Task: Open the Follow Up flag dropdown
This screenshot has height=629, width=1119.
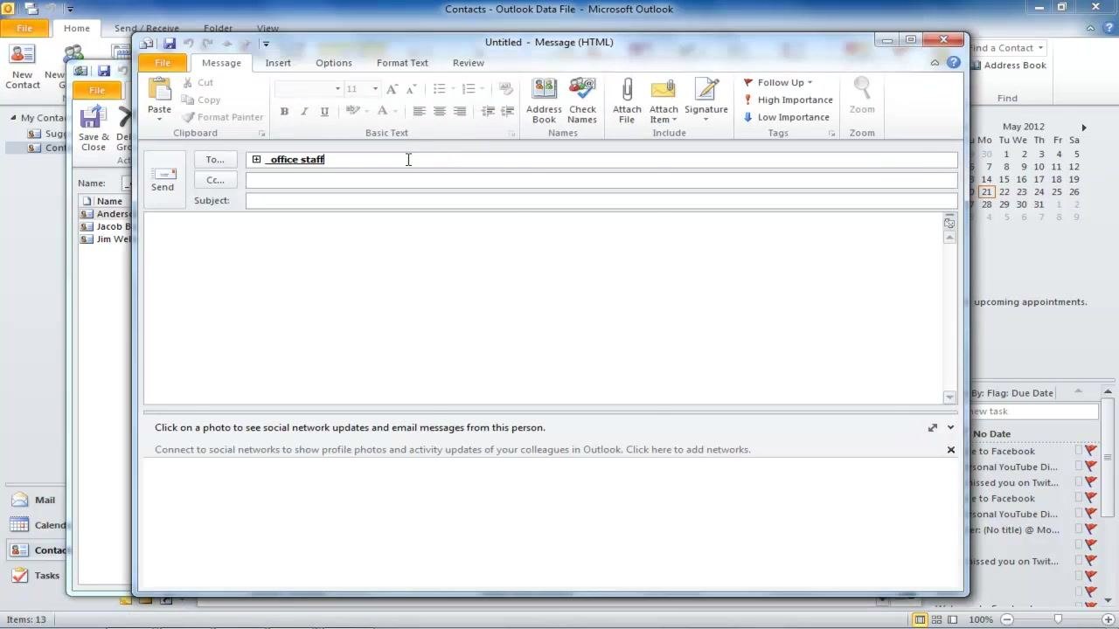Action: click(778, 82)
